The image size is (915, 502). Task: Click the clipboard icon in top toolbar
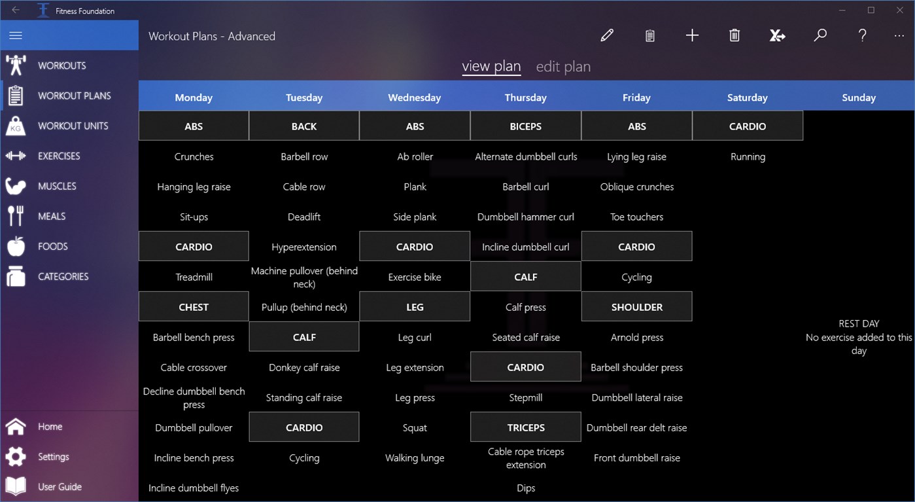tap(649, 35)
